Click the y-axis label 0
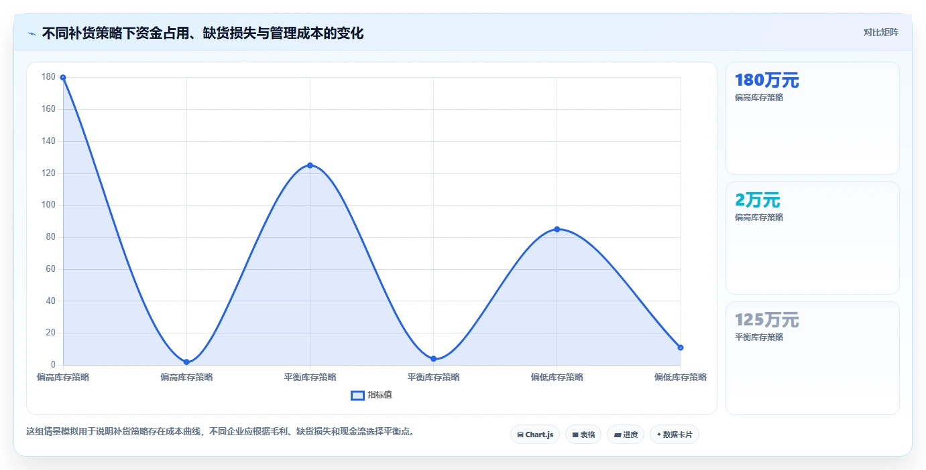The width and height of the screenshot is (926, 470). pyautogui.click(x=53, y=365)
